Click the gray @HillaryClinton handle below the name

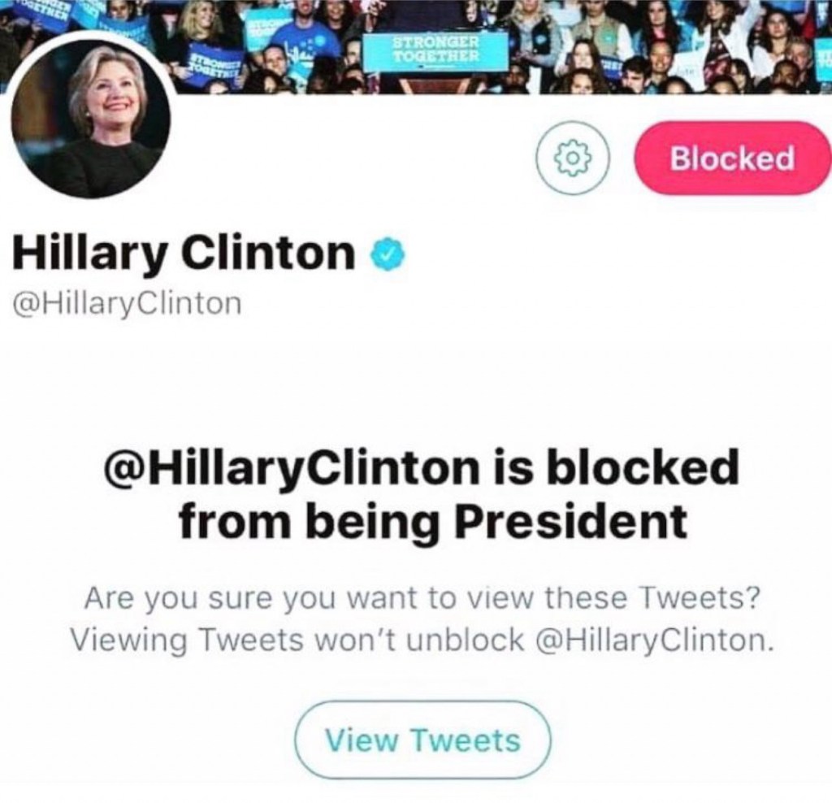127,304
